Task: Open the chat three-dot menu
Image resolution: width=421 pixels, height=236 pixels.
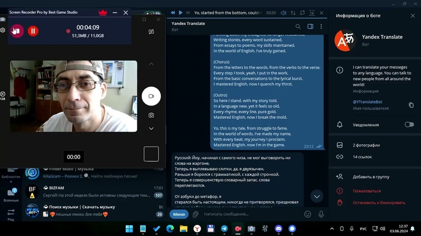Action: [321, 27]
